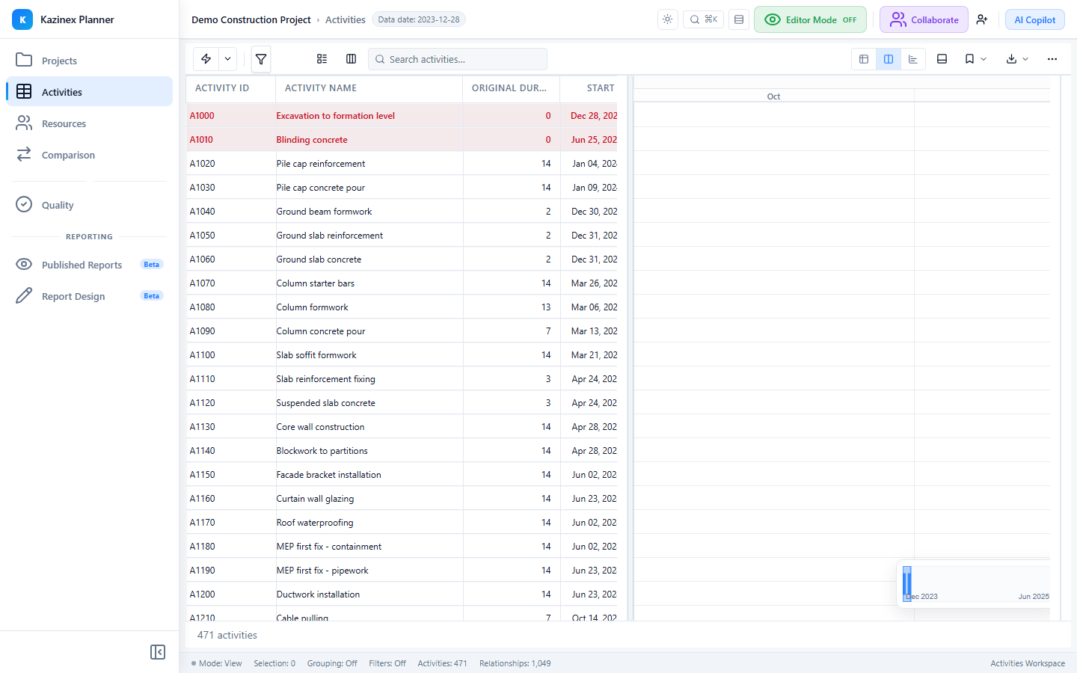
Task: Click the panel layout icon in header
Action: 739,19
